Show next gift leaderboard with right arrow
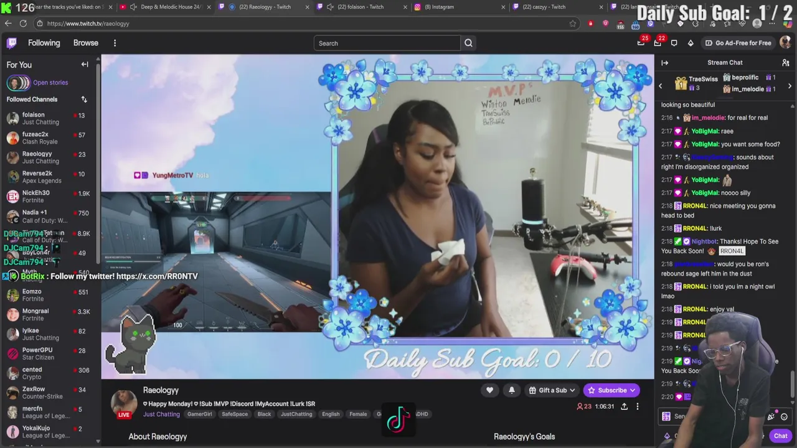The width and height of the screenshot is (797, 448). 790,86
